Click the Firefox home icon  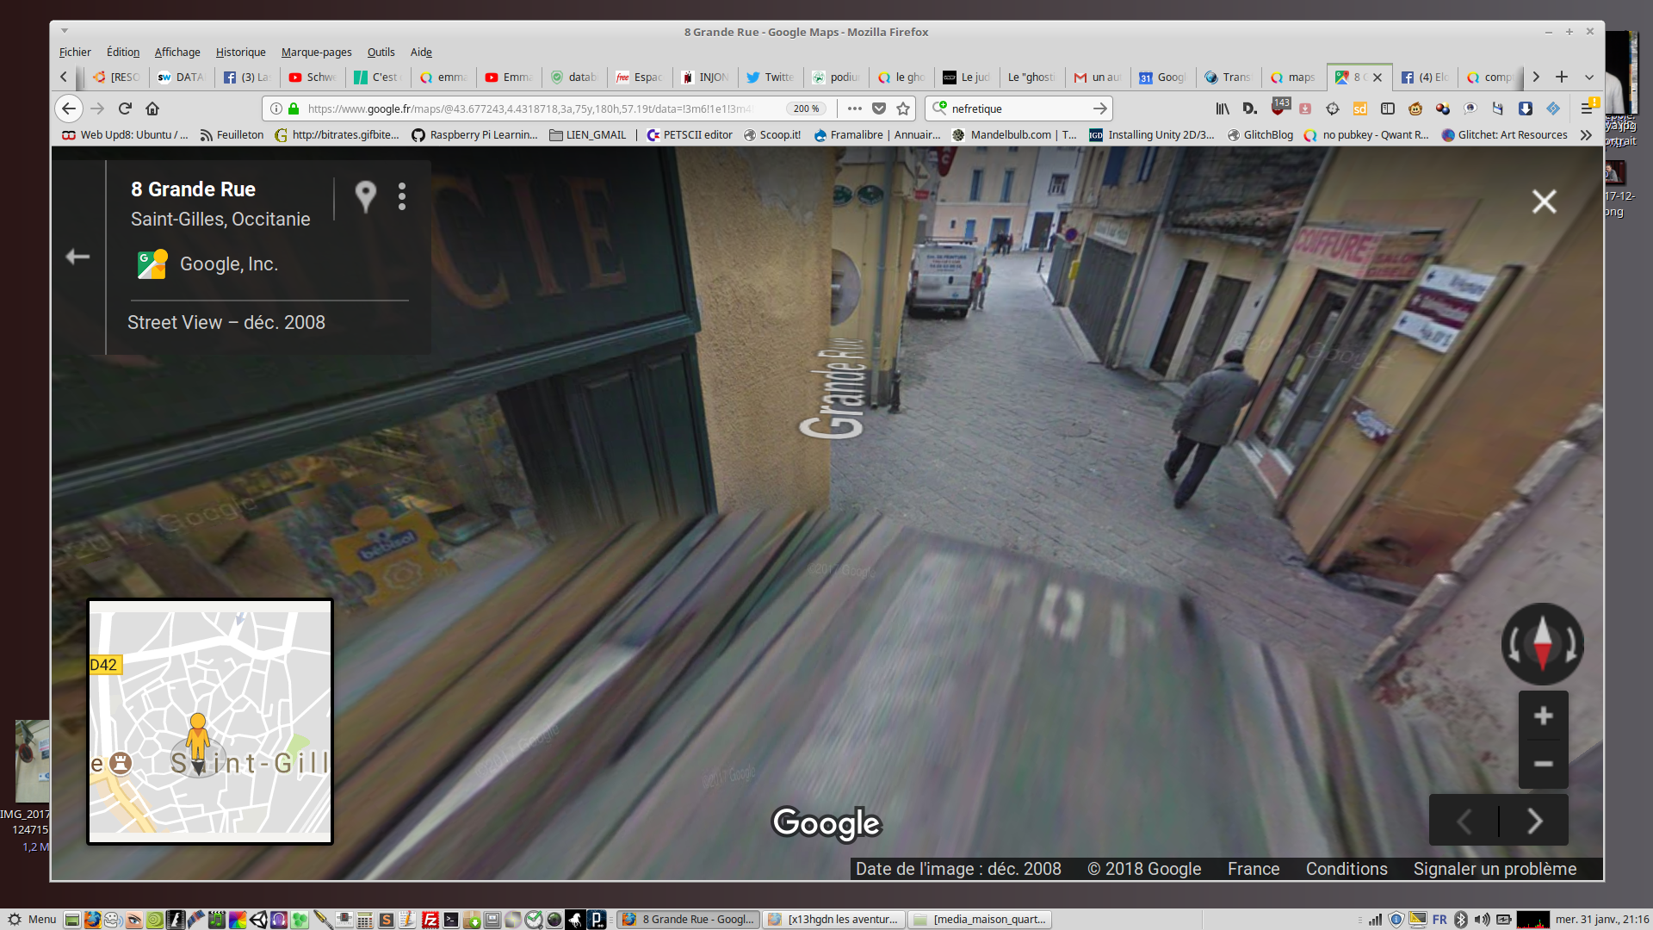152,108
